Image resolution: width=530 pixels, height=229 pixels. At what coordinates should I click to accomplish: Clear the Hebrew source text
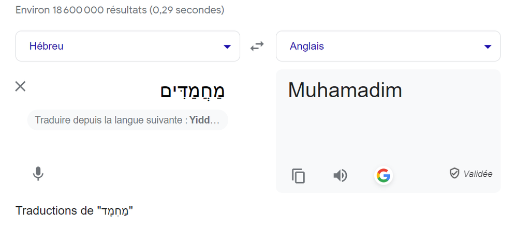tap(20, 86)
